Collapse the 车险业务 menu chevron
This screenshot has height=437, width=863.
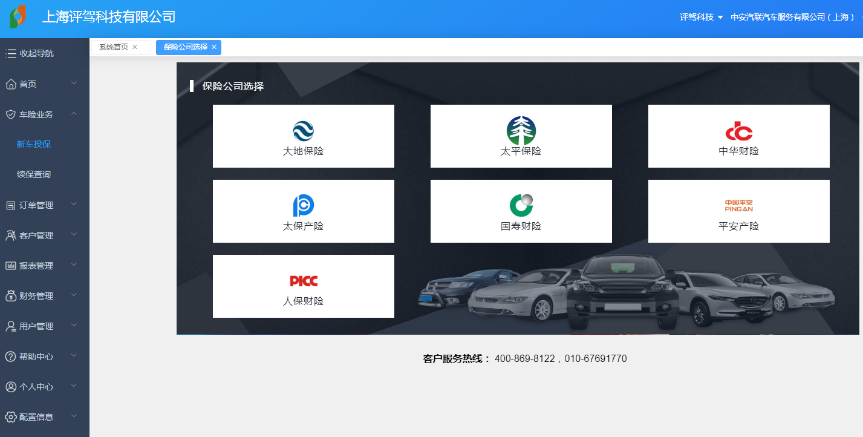[x=74, y=113]
